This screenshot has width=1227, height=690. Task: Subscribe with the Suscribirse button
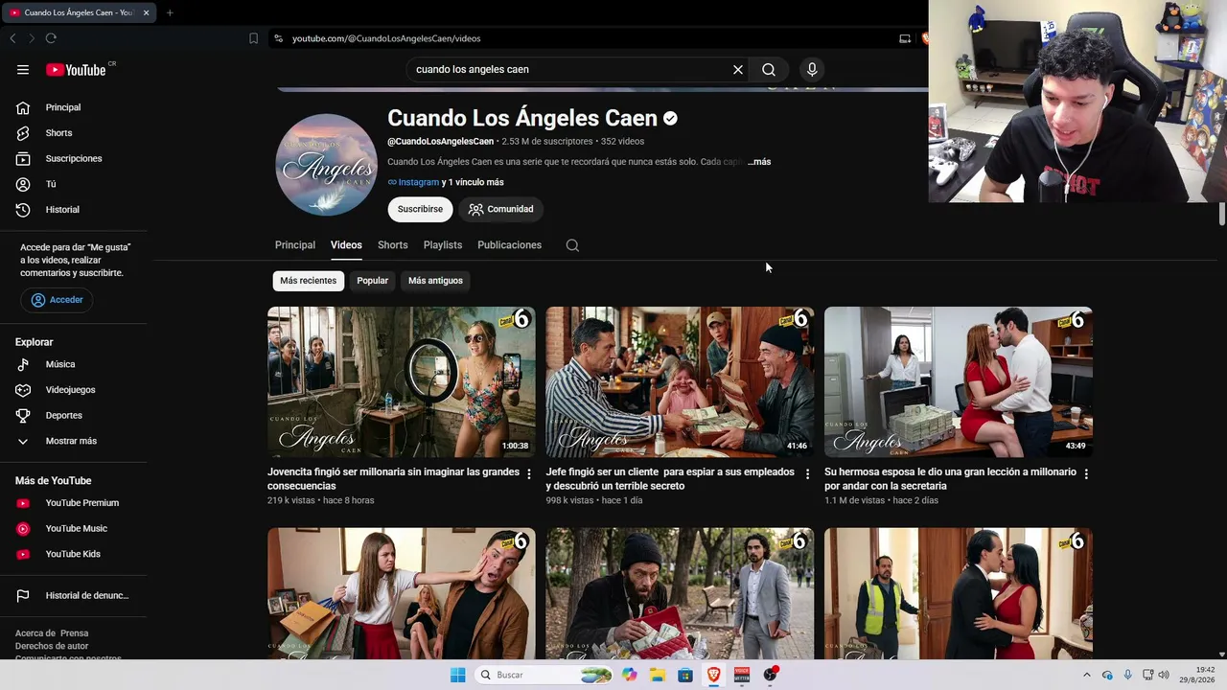pyautogui.click(x=420, y=209)
